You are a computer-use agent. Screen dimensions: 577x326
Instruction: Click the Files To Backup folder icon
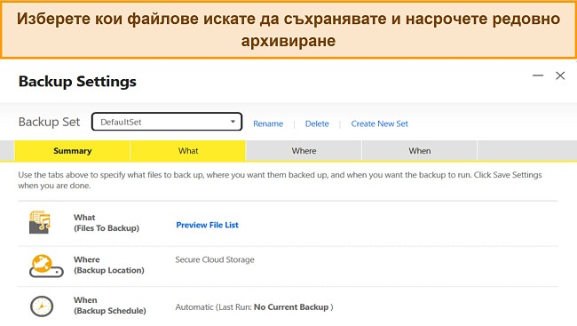(40, 222)
